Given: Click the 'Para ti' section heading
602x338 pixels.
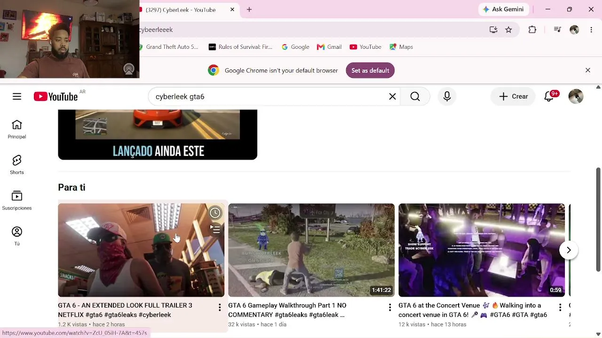Looking at the screenshot, I should [x=71, y=187].
